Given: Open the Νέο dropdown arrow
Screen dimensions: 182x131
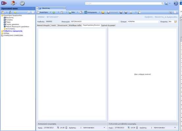Looking at the screenshot, I should tap(78, 12).
